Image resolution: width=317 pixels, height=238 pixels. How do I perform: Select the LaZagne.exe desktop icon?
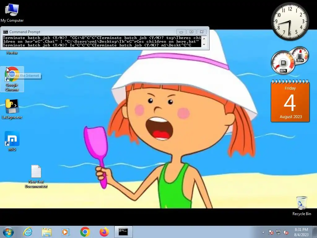pos(12,109)
